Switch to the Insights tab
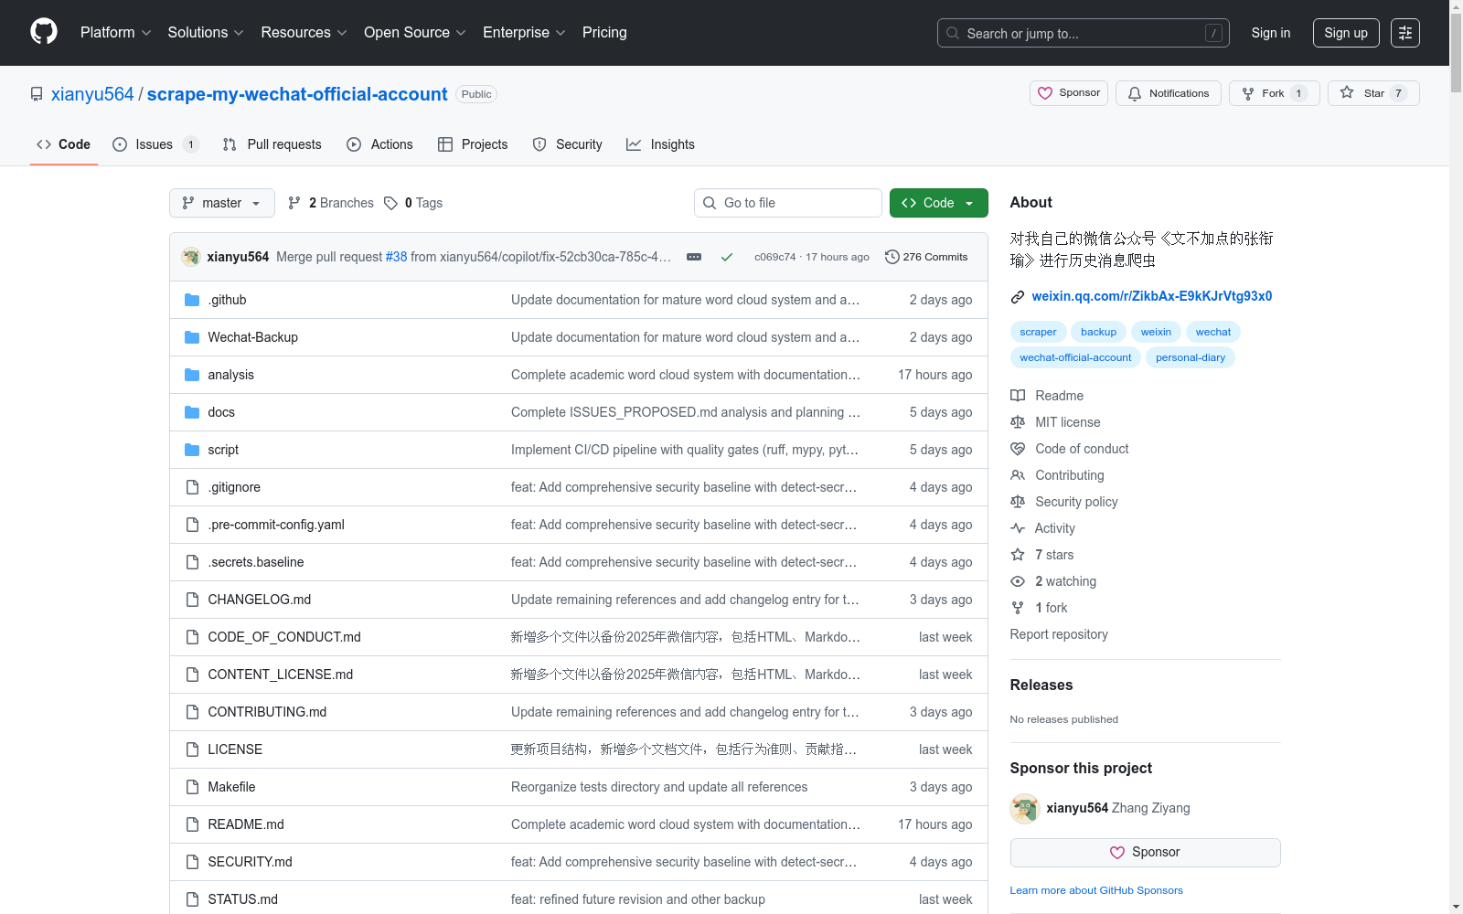Screen dimensions: 1463x914 click(x=661, y=144)
